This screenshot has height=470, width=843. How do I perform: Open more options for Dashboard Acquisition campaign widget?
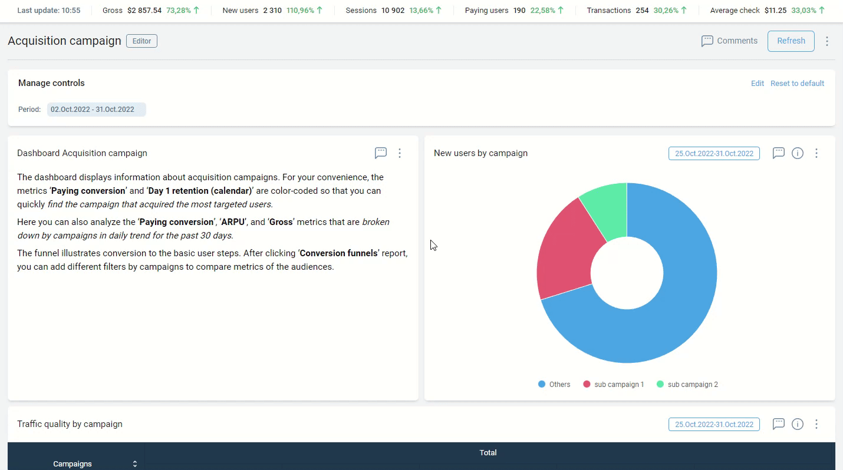(x=400, y=153)
